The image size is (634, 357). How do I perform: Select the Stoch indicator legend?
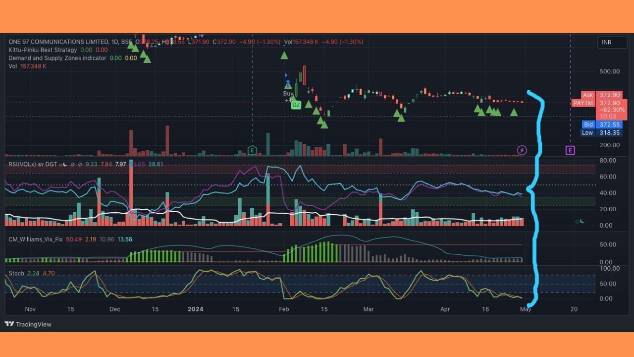[16, 273]
